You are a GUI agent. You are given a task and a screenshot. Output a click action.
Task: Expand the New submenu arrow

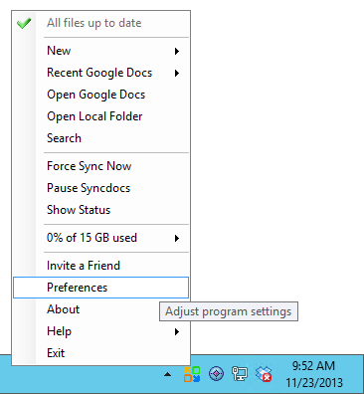177,51
